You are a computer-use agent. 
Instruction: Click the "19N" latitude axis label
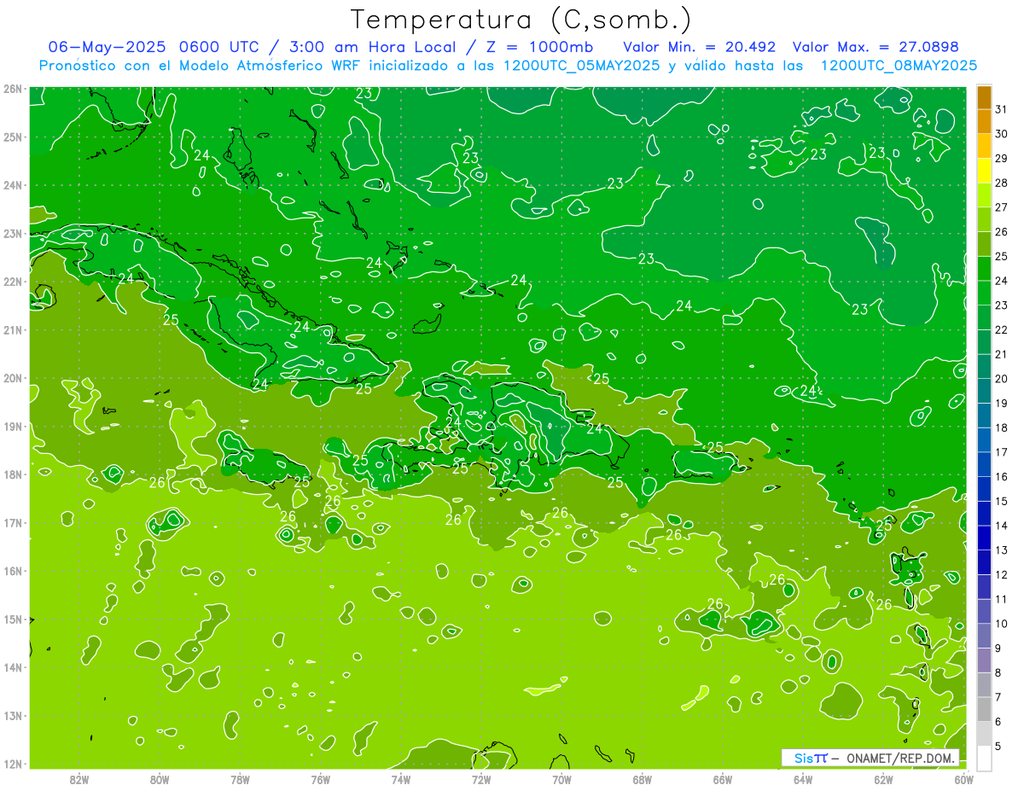click(x=12, y=426)
